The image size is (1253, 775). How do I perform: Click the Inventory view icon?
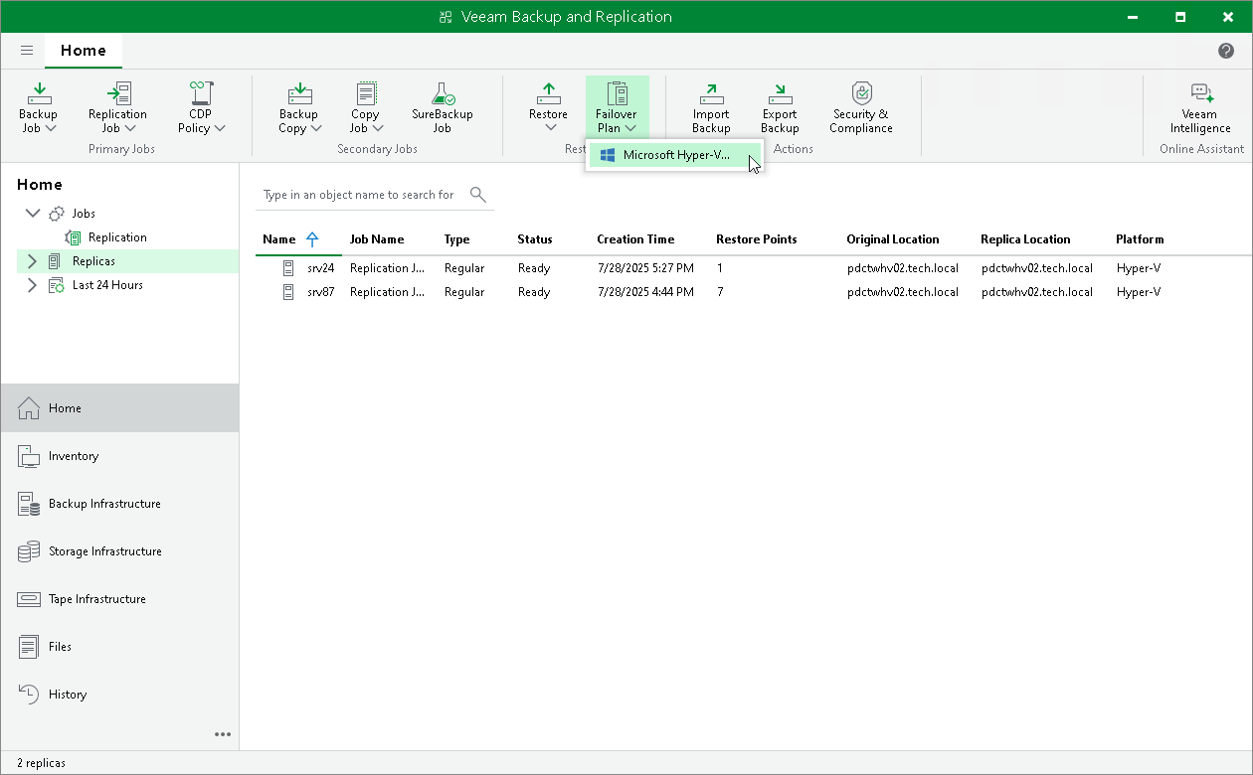click(x=29, y=456)
